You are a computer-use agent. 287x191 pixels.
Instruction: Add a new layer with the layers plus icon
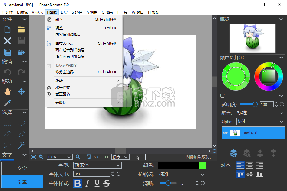tap(233, 153)
